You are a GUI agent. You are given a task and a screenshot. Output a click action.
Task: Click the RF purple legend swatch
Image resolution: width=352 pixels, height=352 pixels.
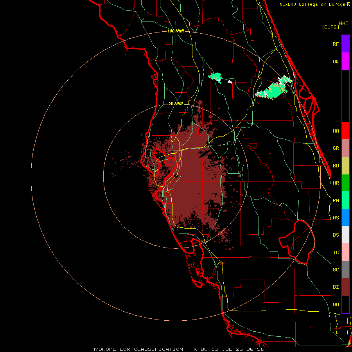[x=345, y=44]
